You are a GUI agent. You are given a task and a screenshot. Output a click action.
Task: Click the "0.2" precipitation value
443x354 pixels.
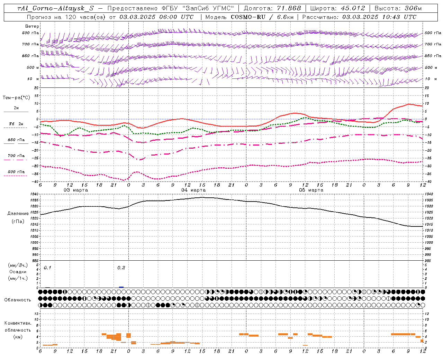tap(121, 268)
